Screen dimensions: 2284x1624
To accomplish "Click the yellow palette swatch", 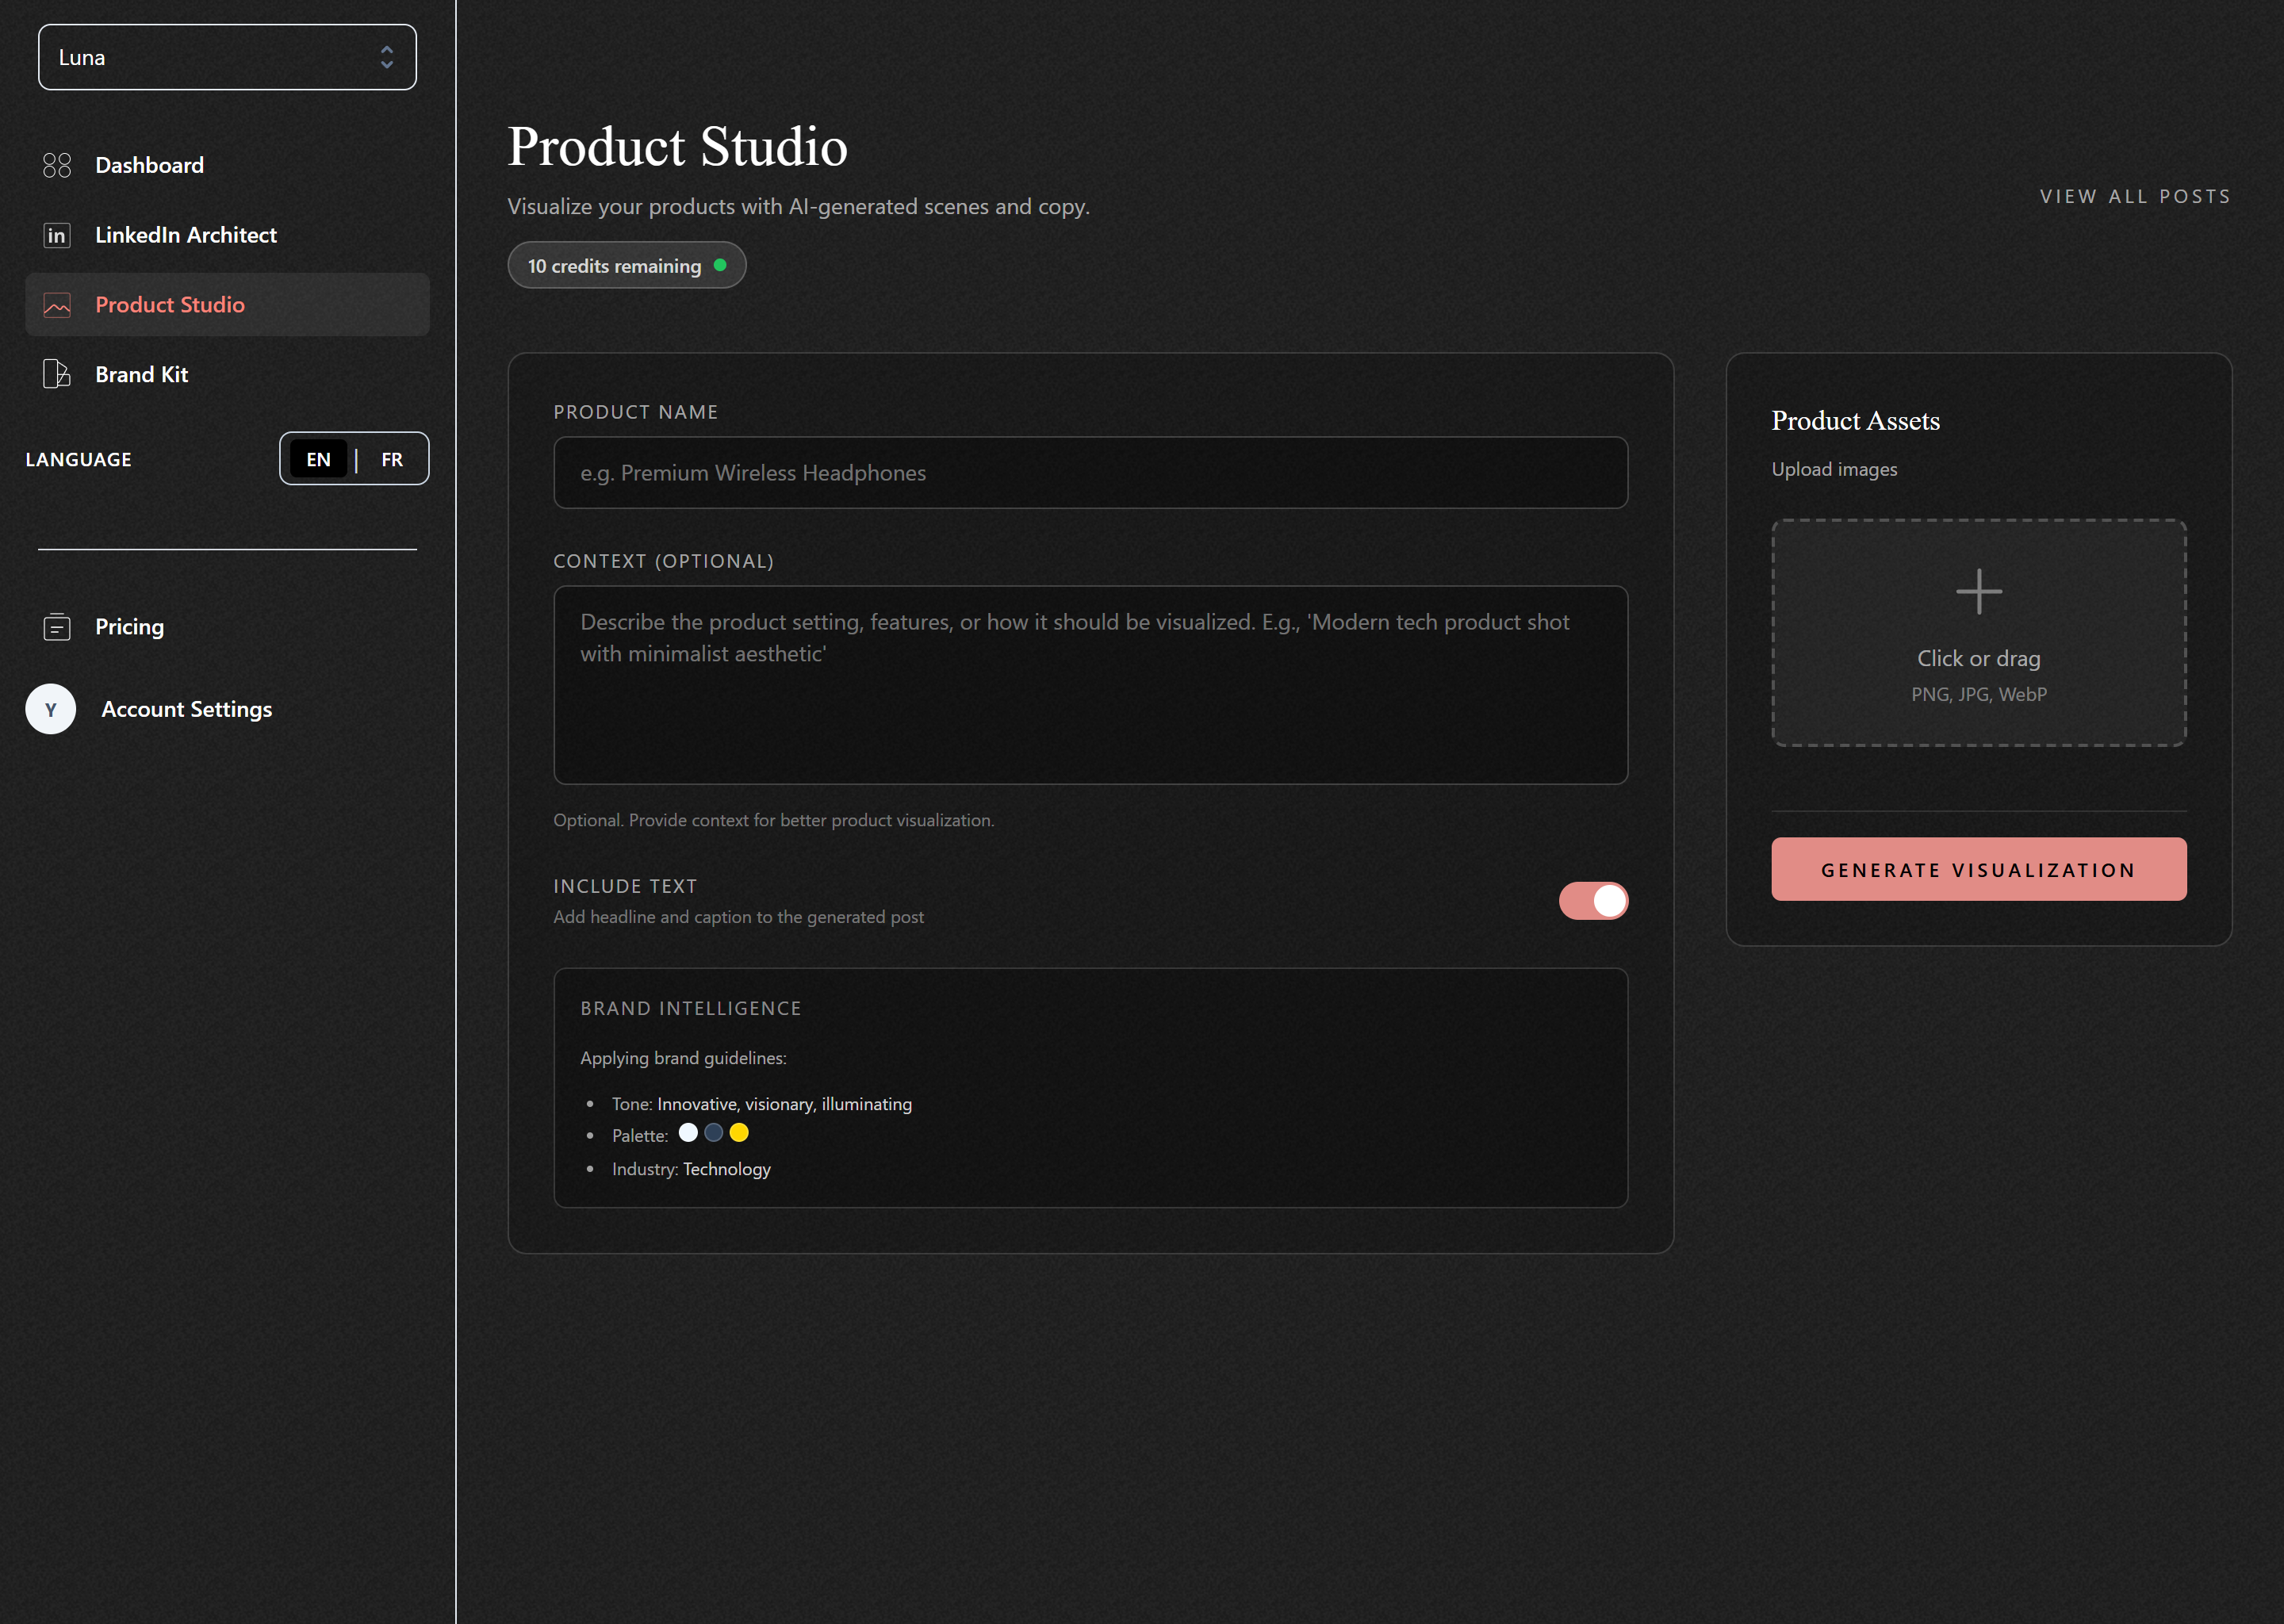I will (738, 1132).
